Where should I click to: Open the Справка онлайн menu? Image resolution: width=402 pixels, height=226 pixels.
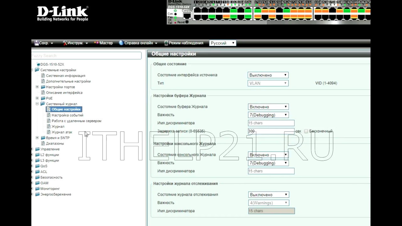[x=138, y=43]
